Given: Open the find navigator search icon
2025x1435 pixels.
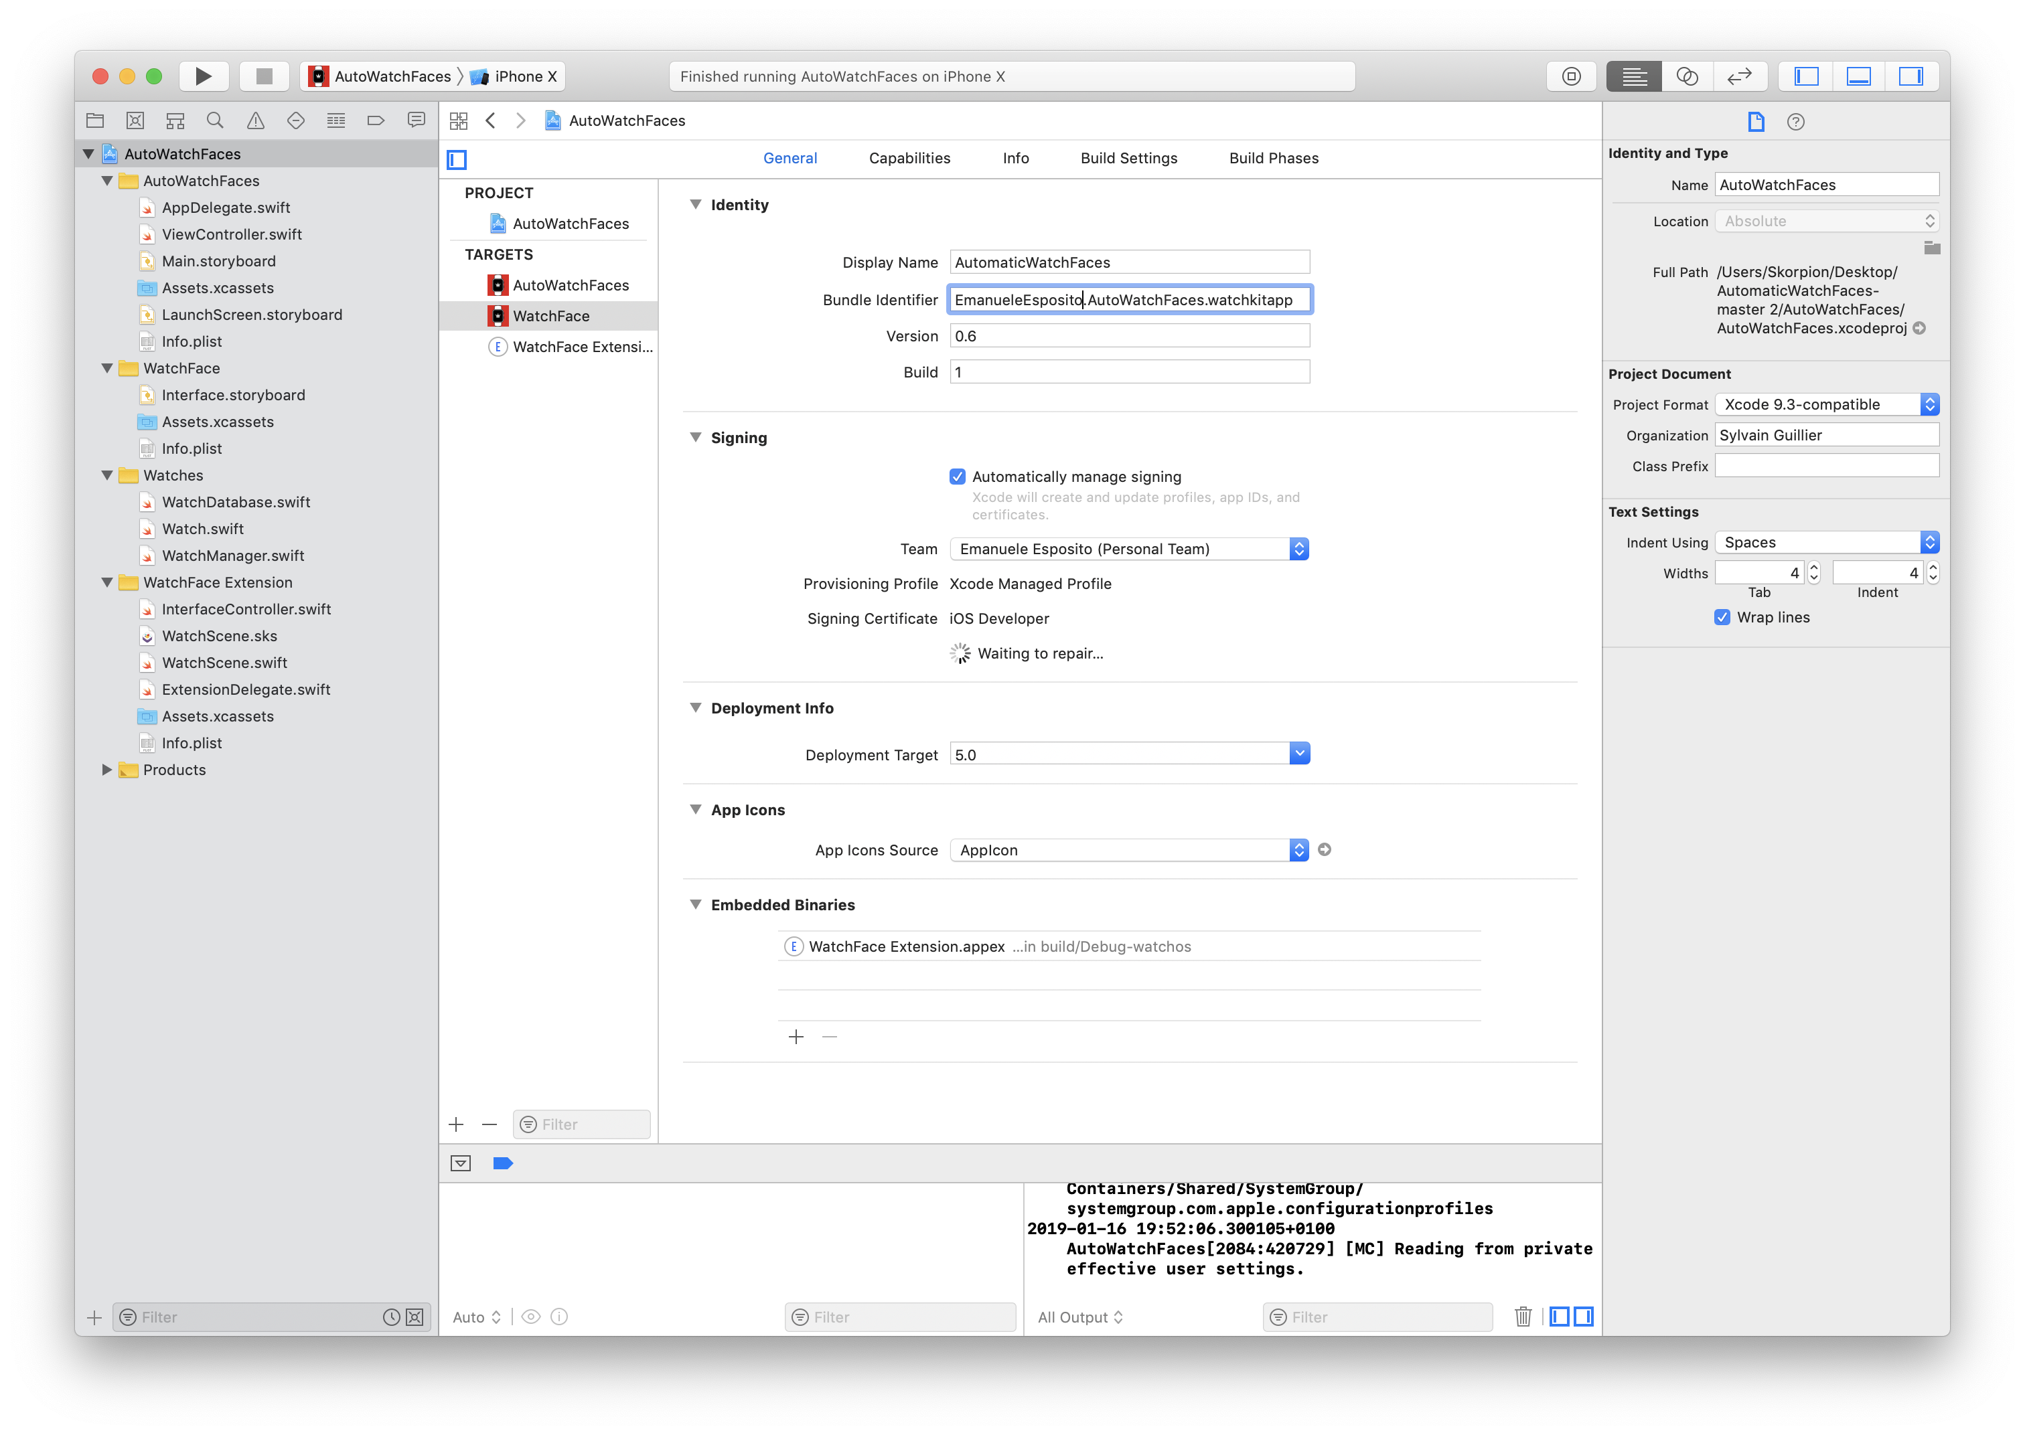Looking at the screenshot, I should [x=215, y=120].
